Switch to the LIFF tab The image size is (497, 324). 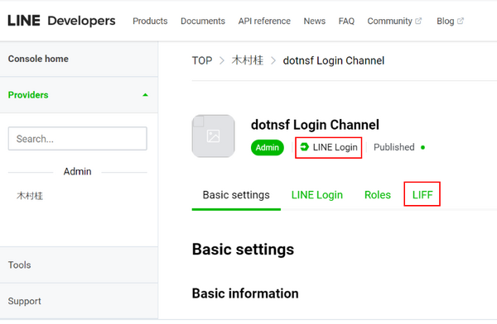[422, 195]
